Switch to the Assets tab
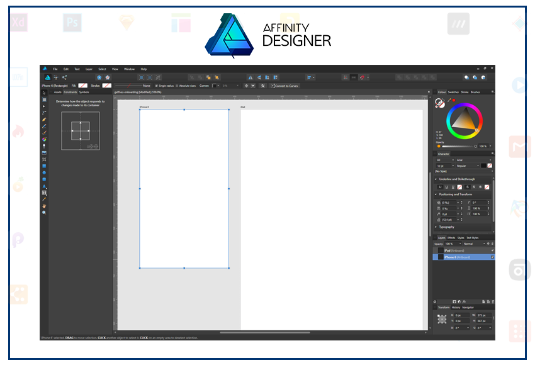 tap(58, 92)
